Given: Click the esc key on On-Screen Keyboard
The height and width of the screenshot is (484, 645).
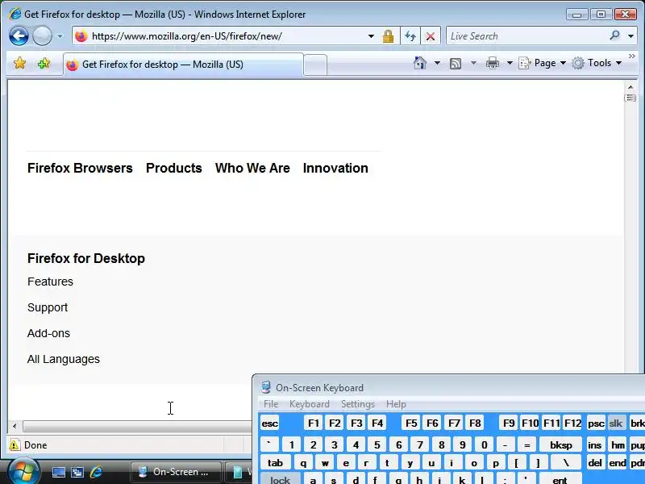Looking at the screenshot, I should coord(270,423).
